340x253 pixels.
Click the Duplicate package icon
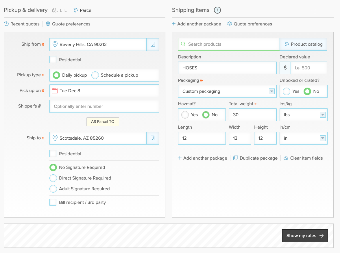(x=235, y=158)
